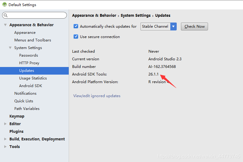Click Updates in breadcrumb heading
243x162 pixels.
tap(163, 15)
